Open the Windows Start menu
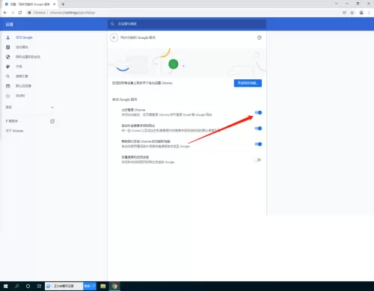Viewport: 374px width, 291px height. pyautogui.click(x=5, y=286)
